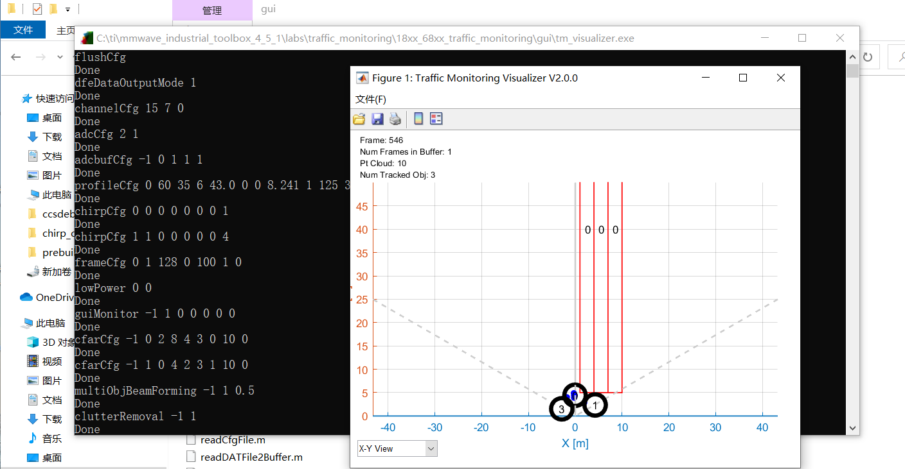Toggle the Insert Legend toolbar icon
The width and height of the screenshot is (905, 469).
click(436, 119)
